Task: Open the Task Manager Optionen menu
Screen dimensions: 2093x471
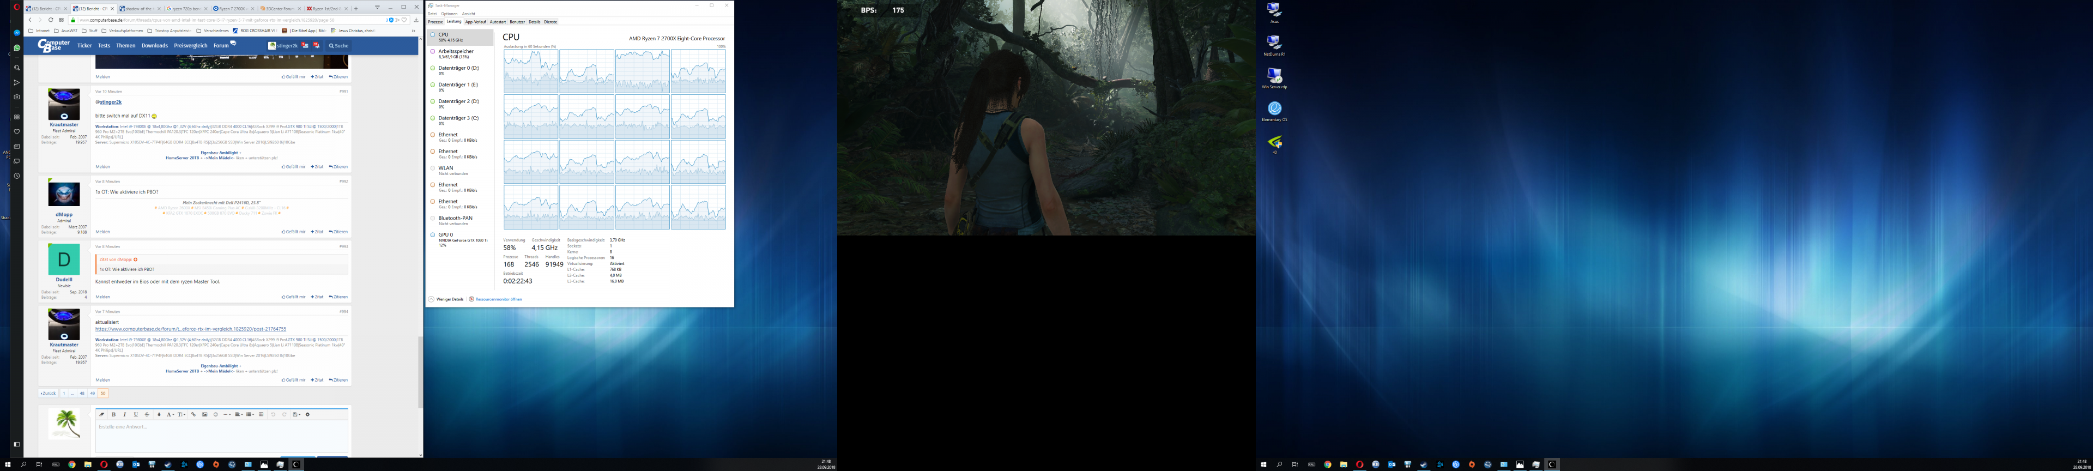Action: (x=449, y=14)
